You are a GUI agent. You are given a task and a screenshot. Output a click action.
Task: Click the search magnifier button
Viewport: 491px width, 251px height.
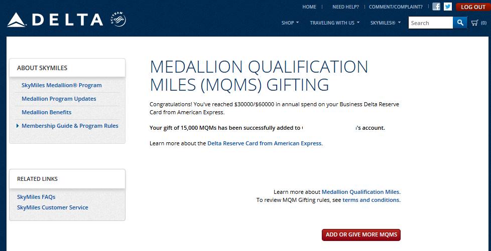point(460,23)
